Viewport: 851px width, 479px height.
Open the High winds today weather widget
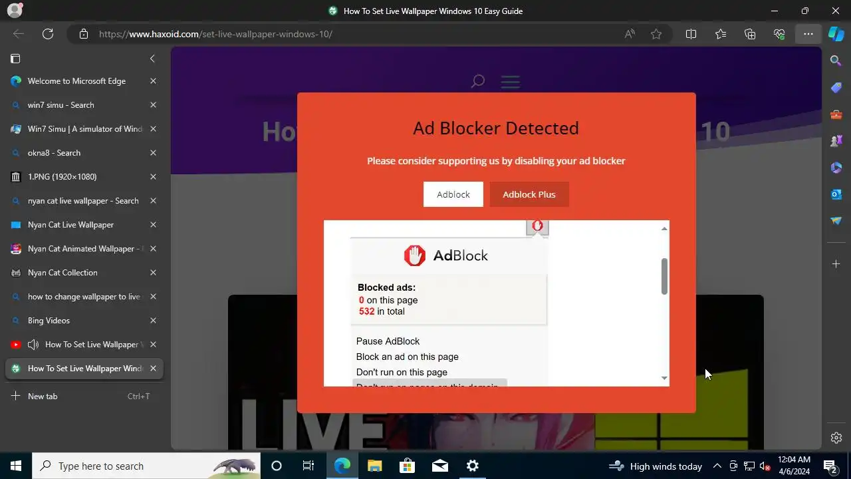pos(656,466)
